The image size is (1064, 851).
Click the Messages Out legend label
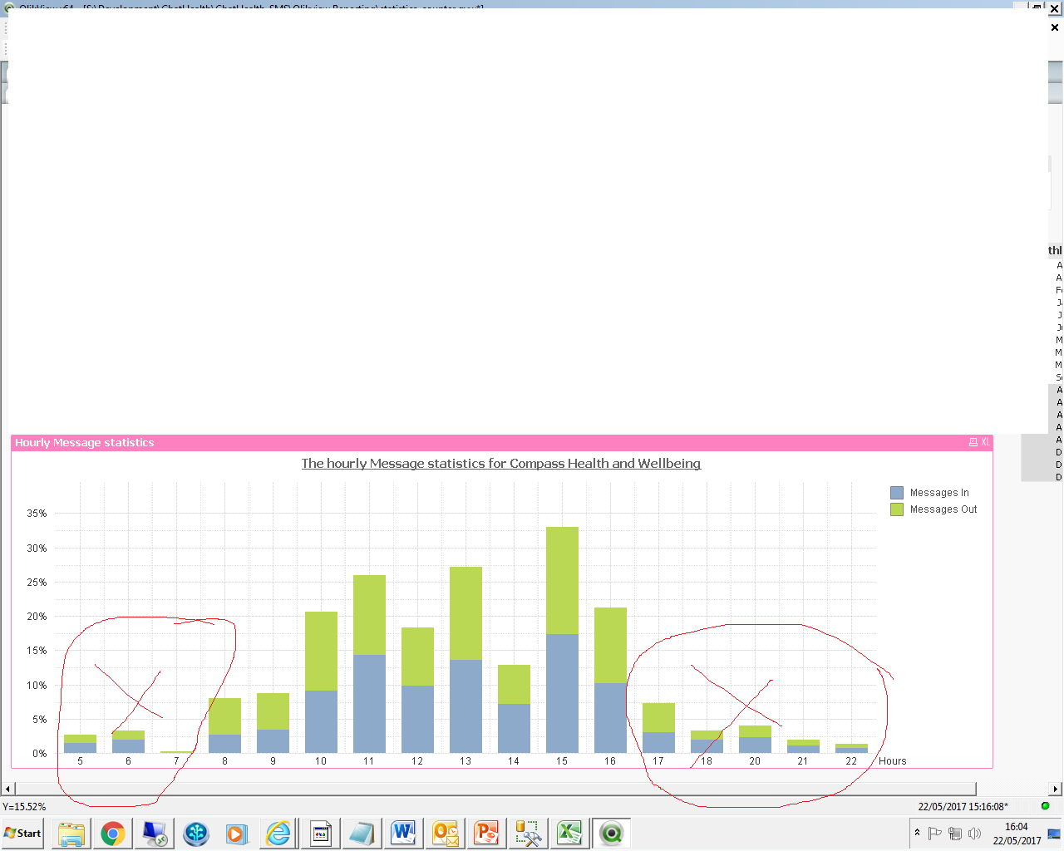point(943,509)
